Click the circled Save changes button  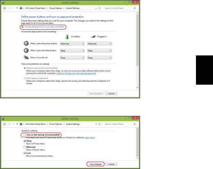coord(95,164)
